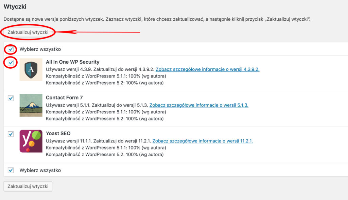Click text Używasz wersji 11.1.1.
This screenshot has width=348, height=200.
point(69,141)
